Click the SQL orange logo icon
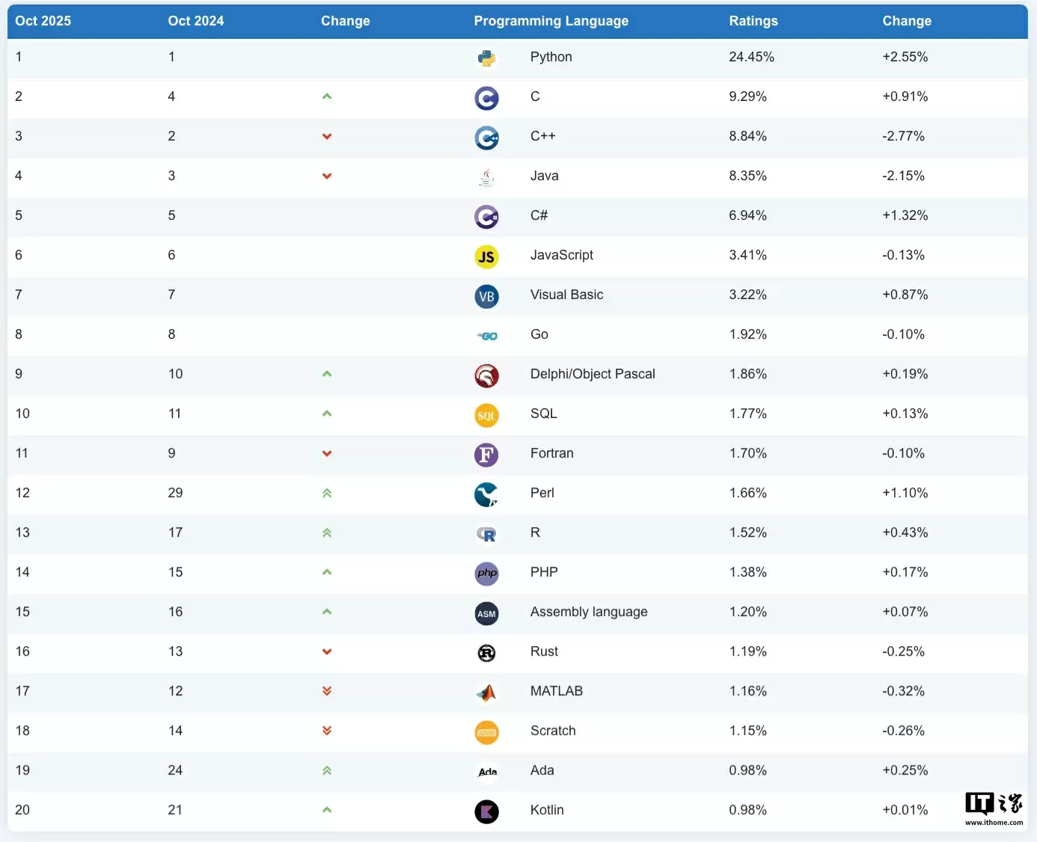Viewport: 1037px width, 842px height. [x=486, y=415]
